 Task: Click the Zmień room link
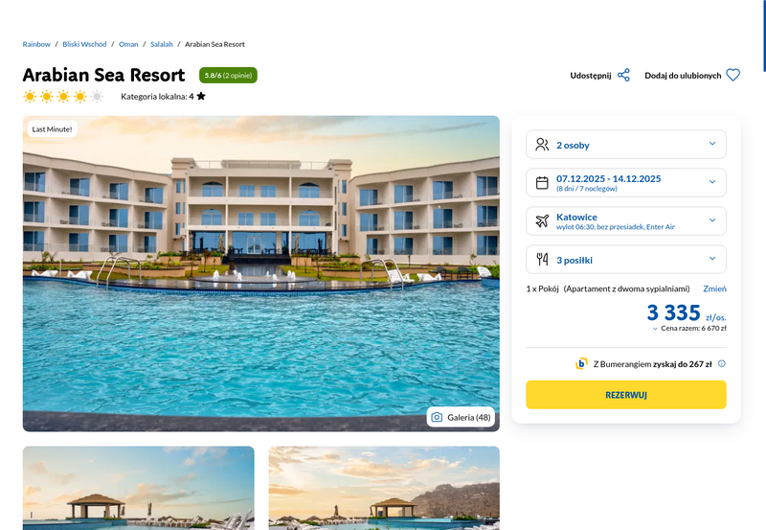click(x=714, y=288)
